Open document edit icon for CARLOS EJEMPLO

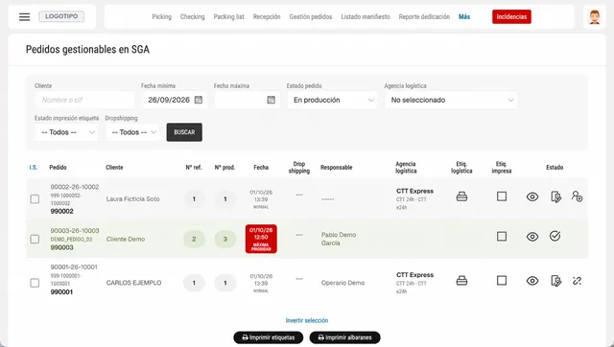click(555, 281)
